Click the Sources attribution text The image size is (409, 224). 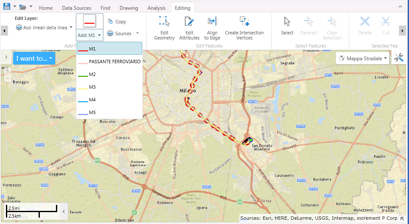click(x=319, y=218)
